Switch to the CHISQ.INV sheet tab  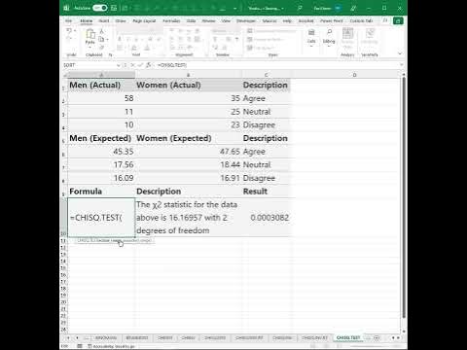click(x=282, y=337)
